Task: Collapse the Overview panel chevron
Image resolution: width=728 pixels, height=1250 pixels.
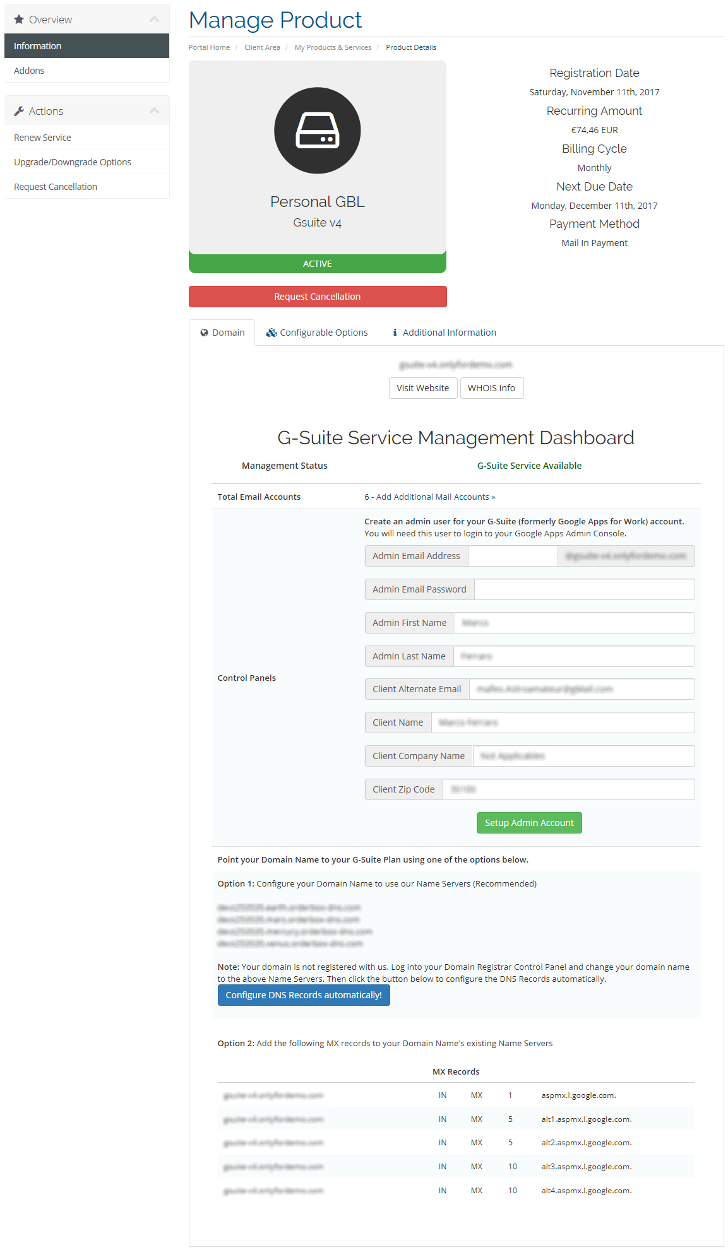Action: click(x=154, y=20)
